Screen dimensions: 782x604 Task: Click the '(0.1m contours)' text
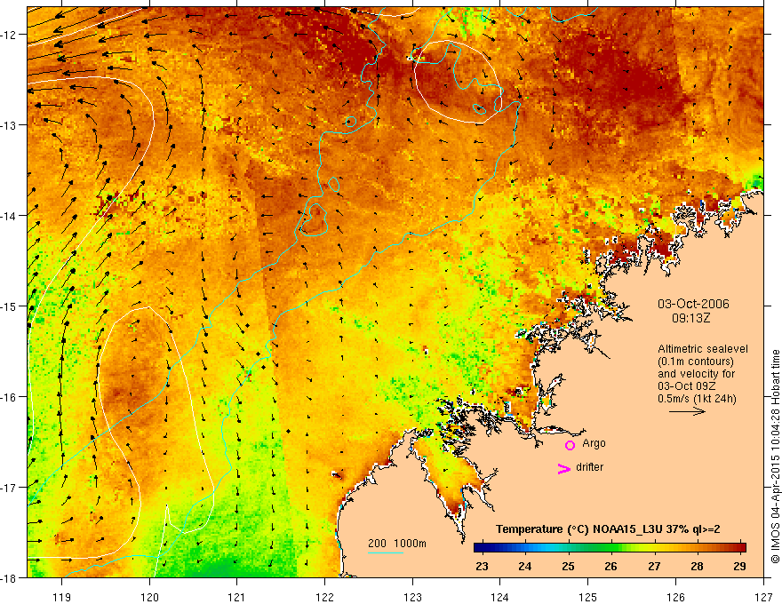coord(696,362)
